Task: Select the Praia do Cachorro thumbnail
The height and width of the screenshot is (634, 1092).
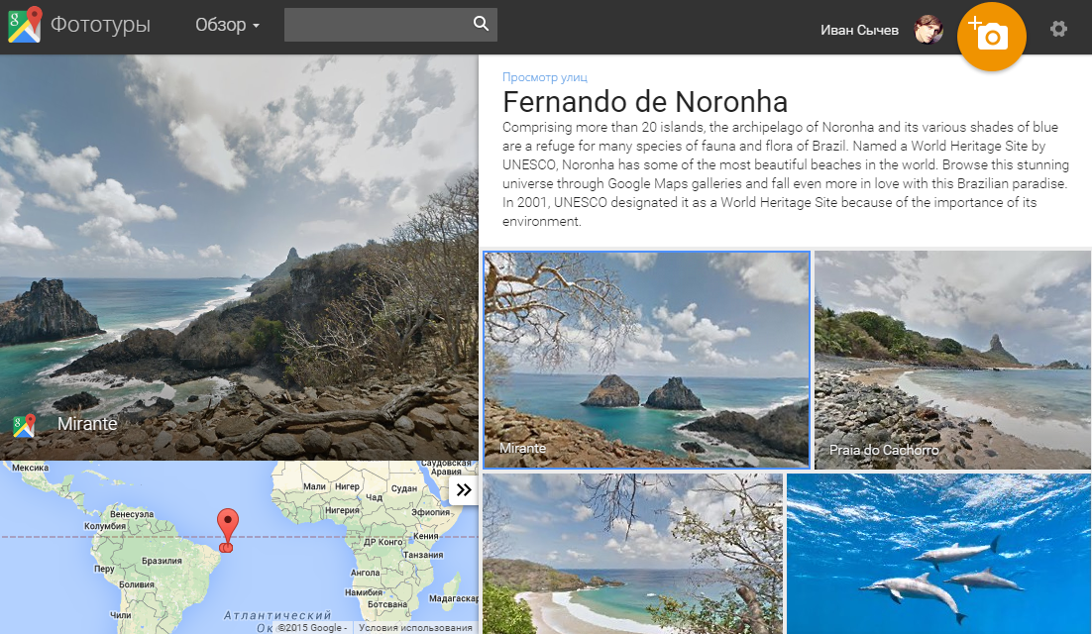Action: pos(952,360)
